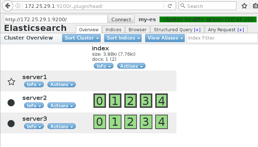258x147 pixels.
Task: Expand server2 Info dropdown
Action: (x=34, y=106)
